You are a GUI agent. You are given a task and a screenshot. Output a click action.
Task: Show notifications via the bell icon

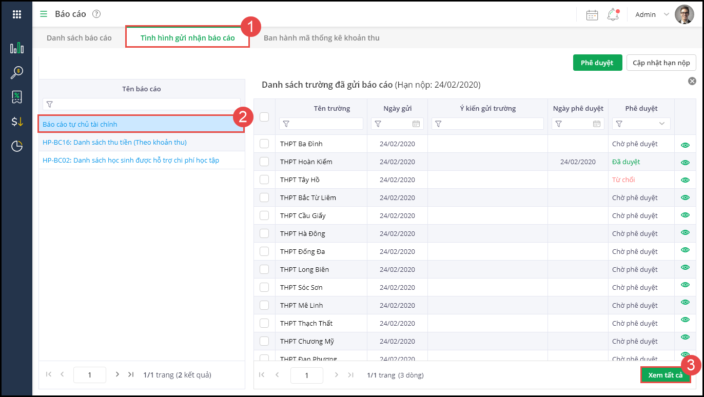(613, 15)
